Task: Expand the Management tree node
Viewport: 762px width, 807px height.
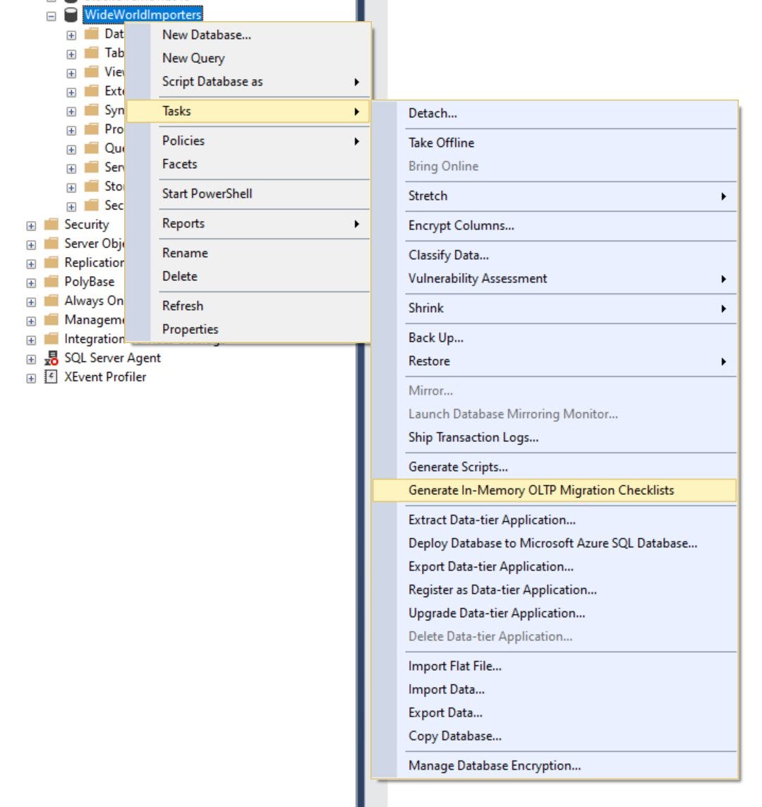Action: pos(31,321)
